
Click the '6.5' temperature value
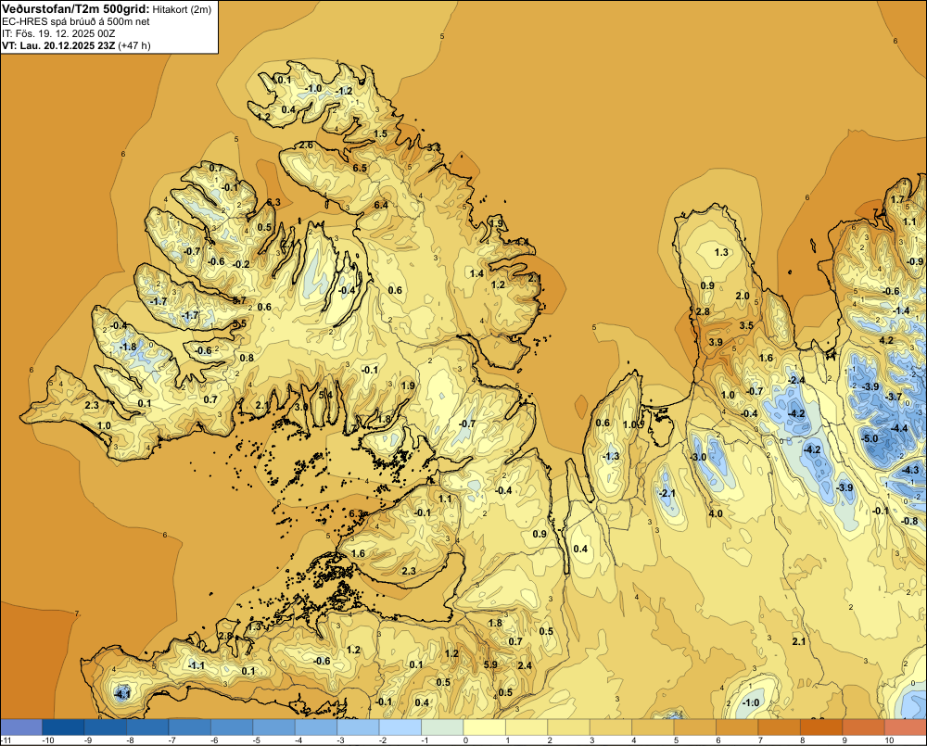point(360,168)
